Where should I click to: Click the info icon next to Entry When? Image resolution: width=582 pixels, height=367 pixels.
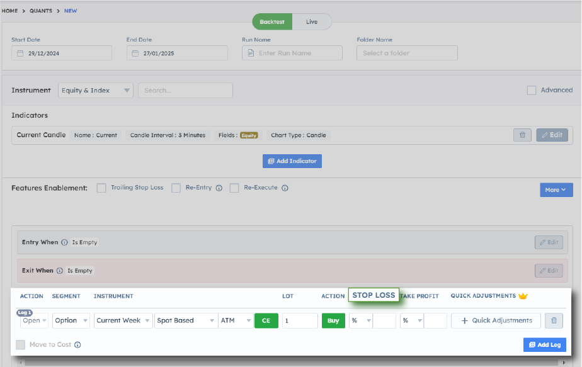(x=64, y=242)
